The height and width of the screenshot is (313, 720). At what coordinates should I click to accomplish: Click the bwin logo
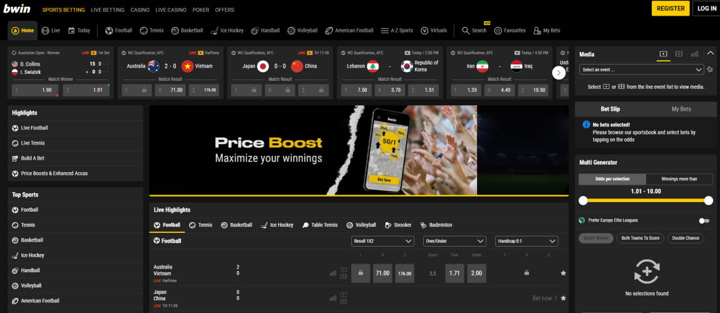coord(17,9)
